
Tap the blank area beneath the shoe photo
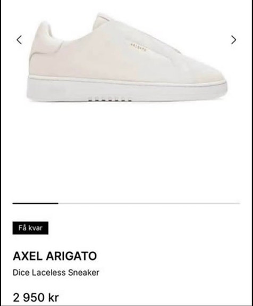click(x=126, y=152)
